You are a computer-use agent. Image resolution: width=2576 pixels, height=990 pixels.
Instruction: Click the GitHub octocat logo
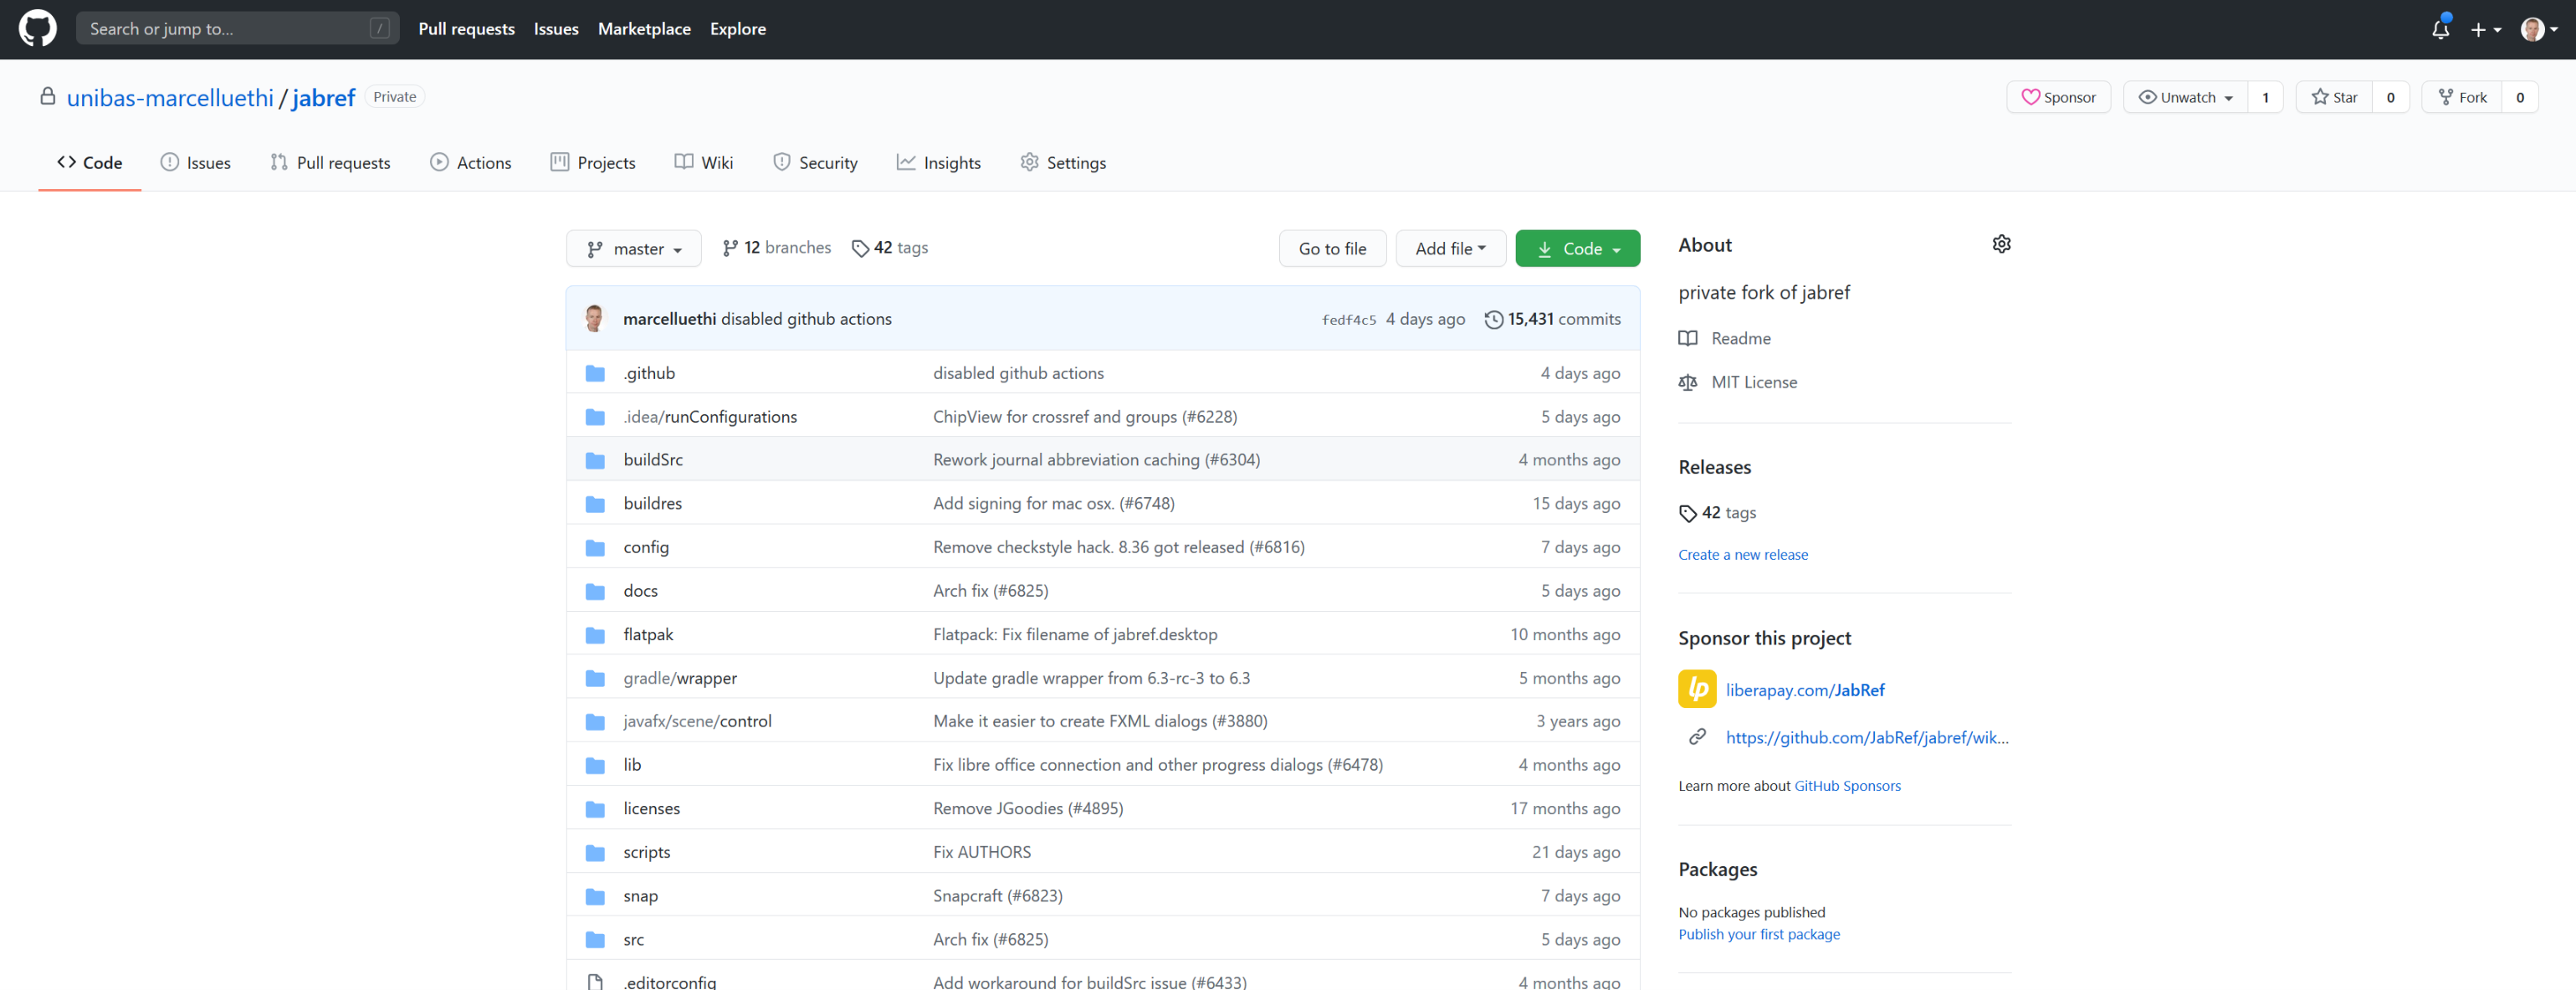click(x=38, y=29)
